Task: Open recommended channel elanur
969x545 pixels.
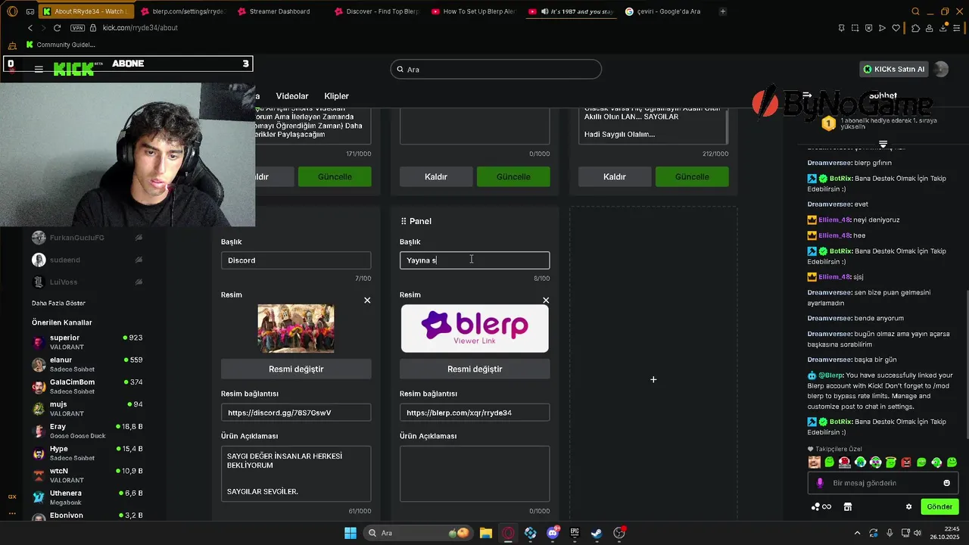Action: (x=87, y=364)
